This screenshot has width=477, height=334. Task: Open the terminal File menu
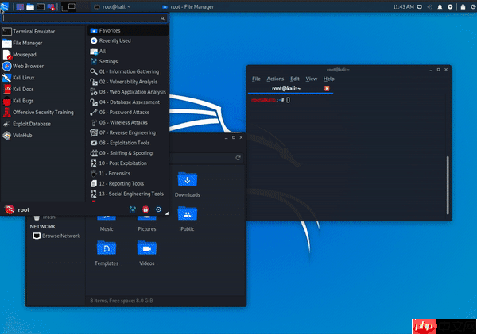coord(256,79)
